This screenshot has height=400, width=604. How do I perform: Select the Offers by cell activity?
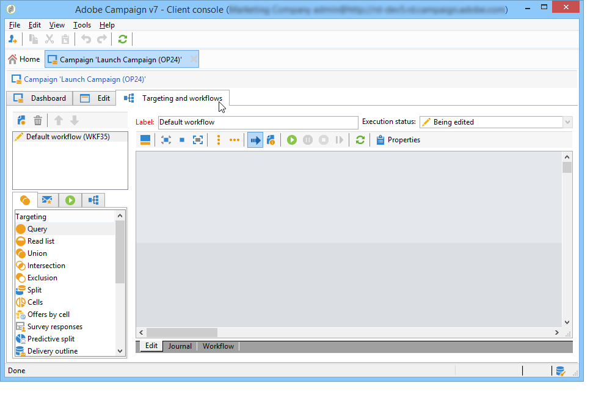pyautogui.click(x=65, y=315)
